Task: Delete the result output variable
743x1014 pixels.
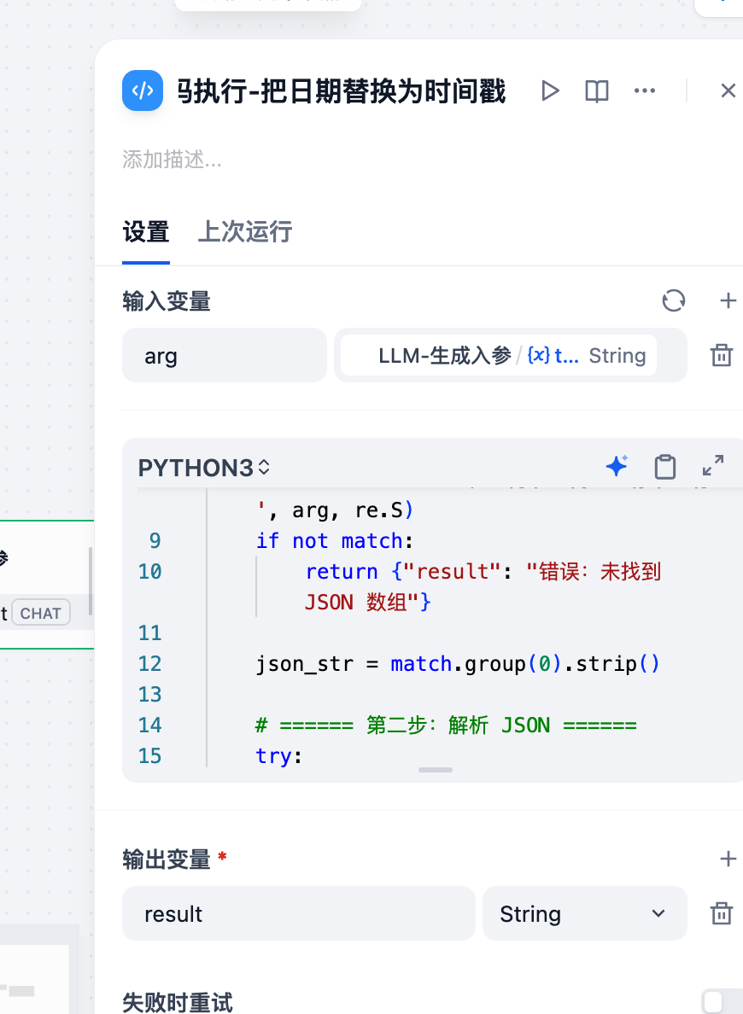Action: (721, 914)
